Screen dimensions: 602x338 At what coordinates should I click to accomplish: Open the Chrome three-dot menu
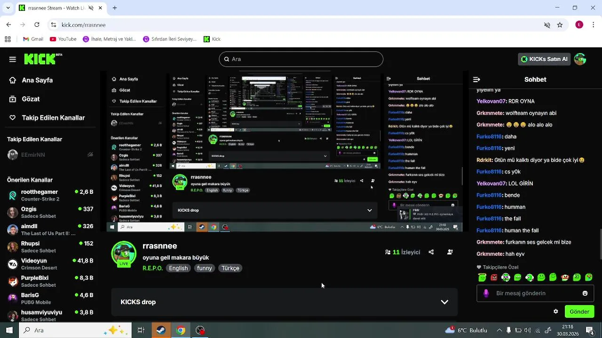tap(594, 25)
